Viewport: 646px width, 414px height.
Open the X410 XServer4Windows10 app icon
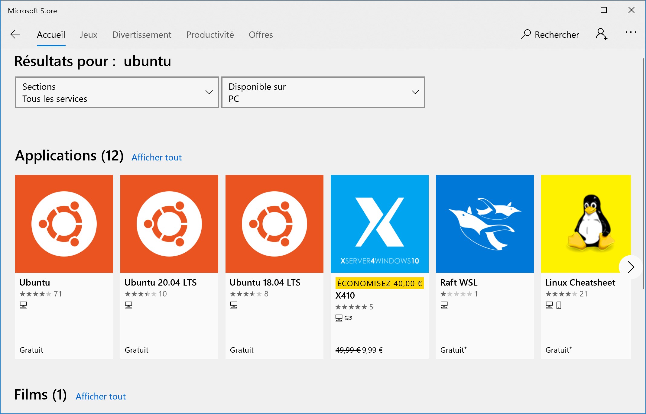(380, 224)
